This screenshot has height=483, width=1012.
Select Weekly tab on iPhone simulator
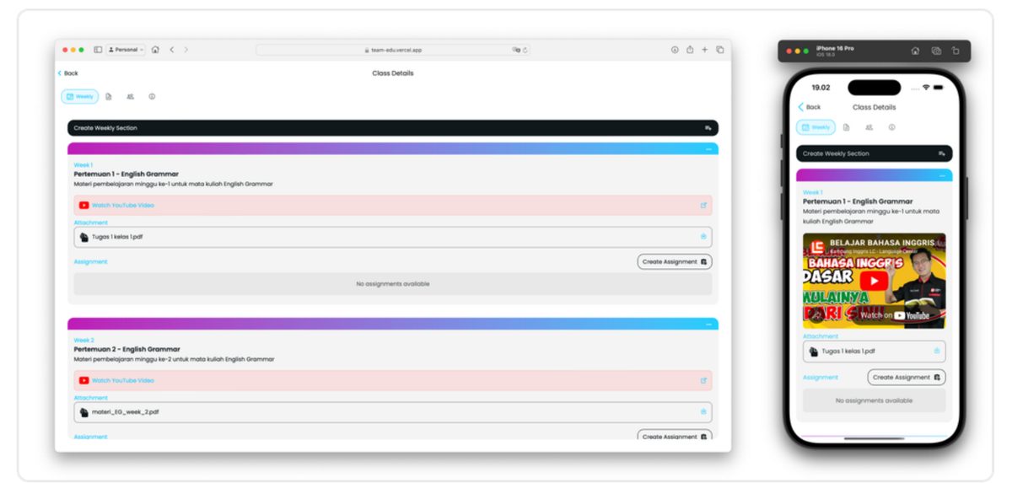pyautogui.click(x=816, y=127)
